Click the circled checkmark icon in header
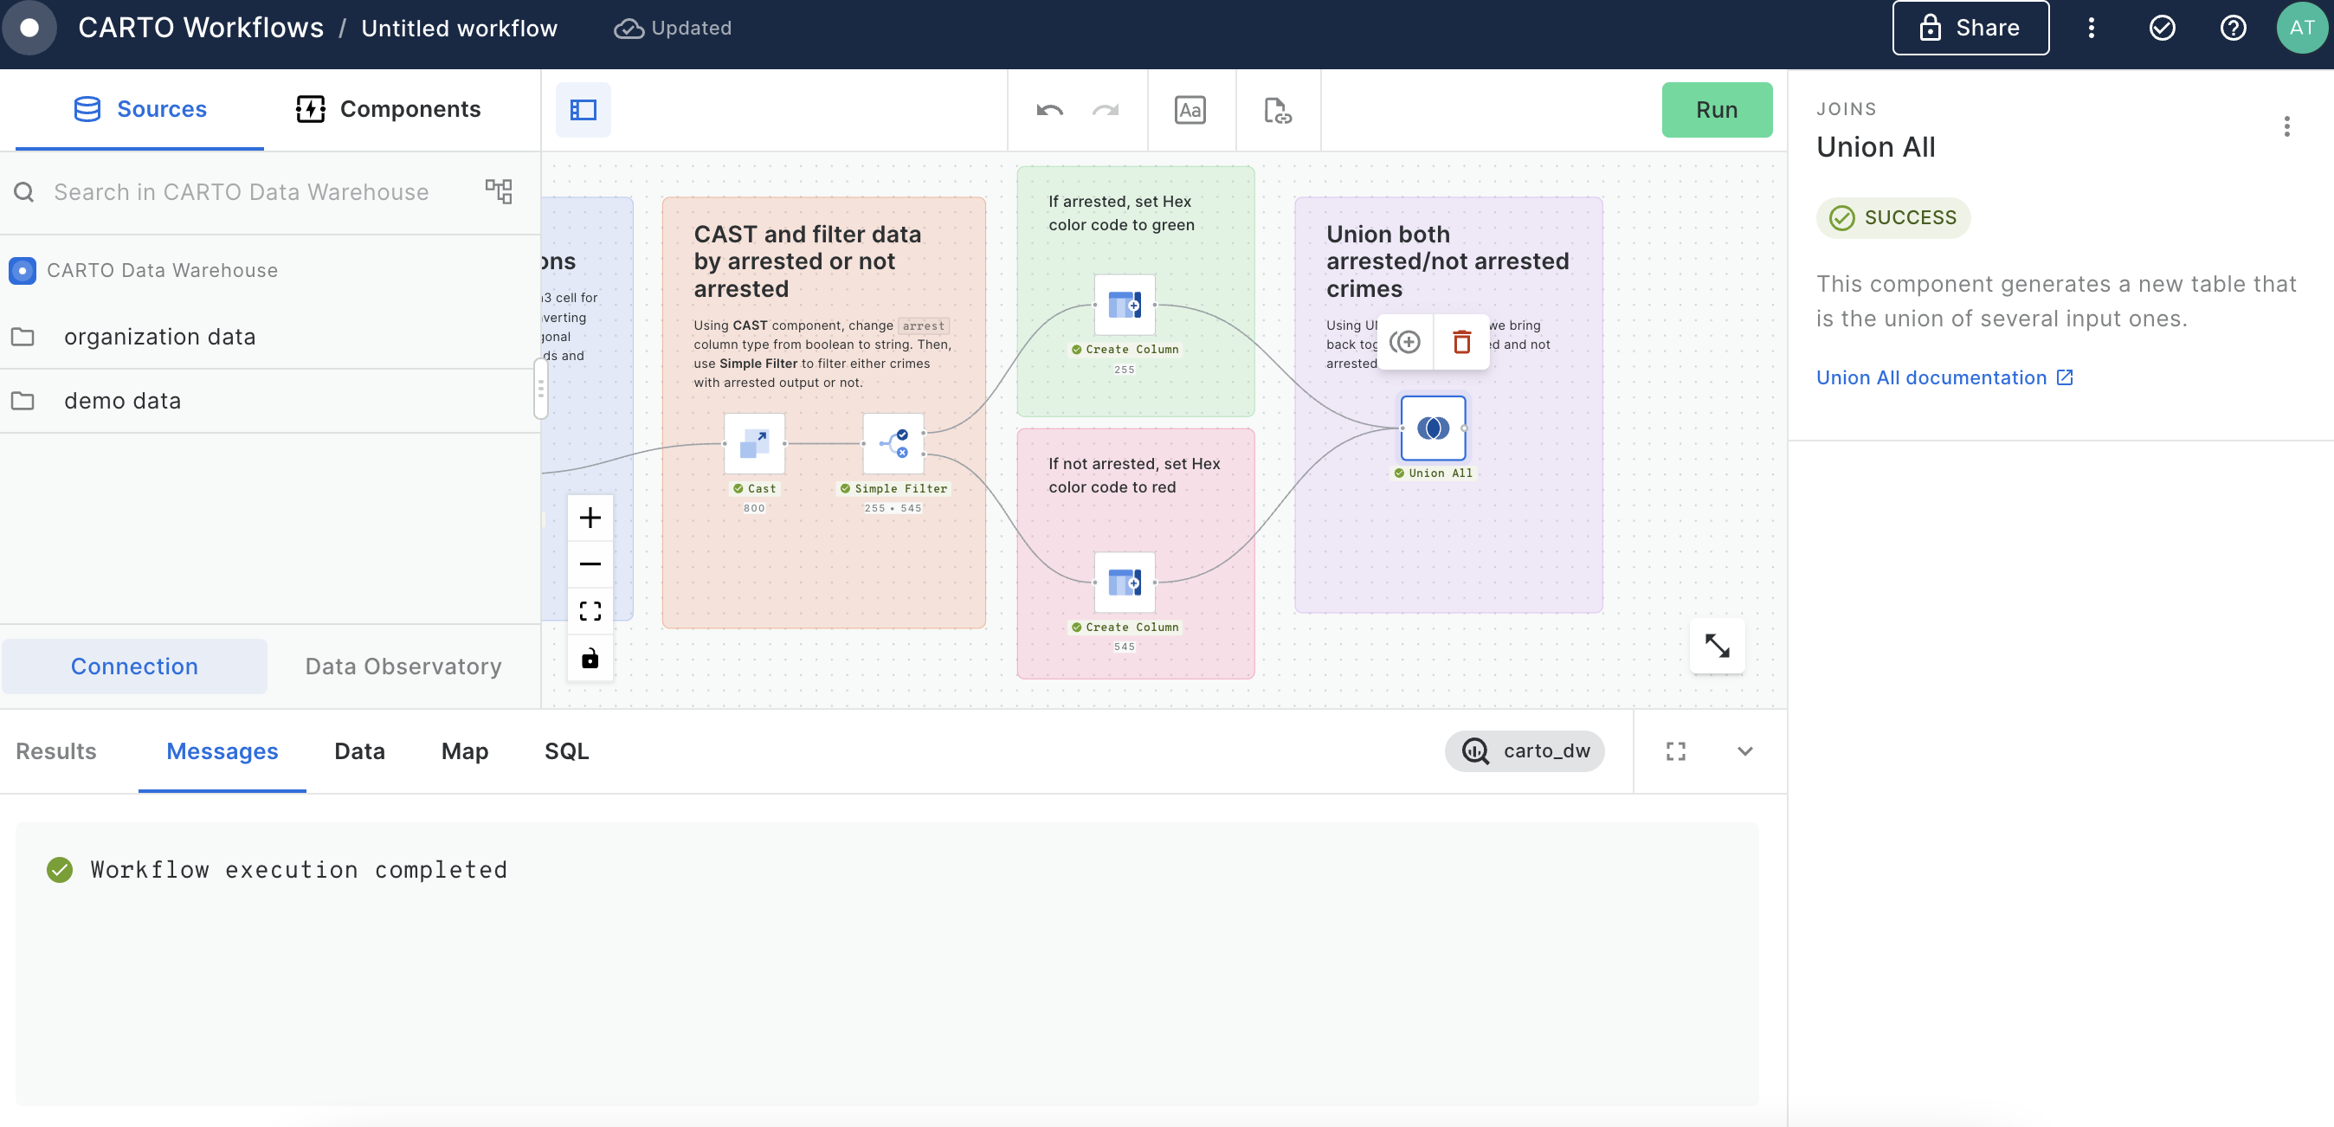The image size is (2334, 1127). [2162, 28]
